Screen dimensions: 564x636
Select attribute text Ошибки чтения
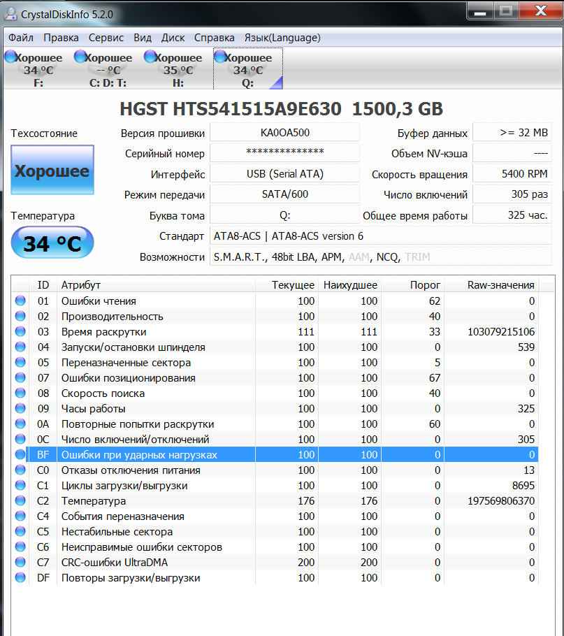pos(99,301)
